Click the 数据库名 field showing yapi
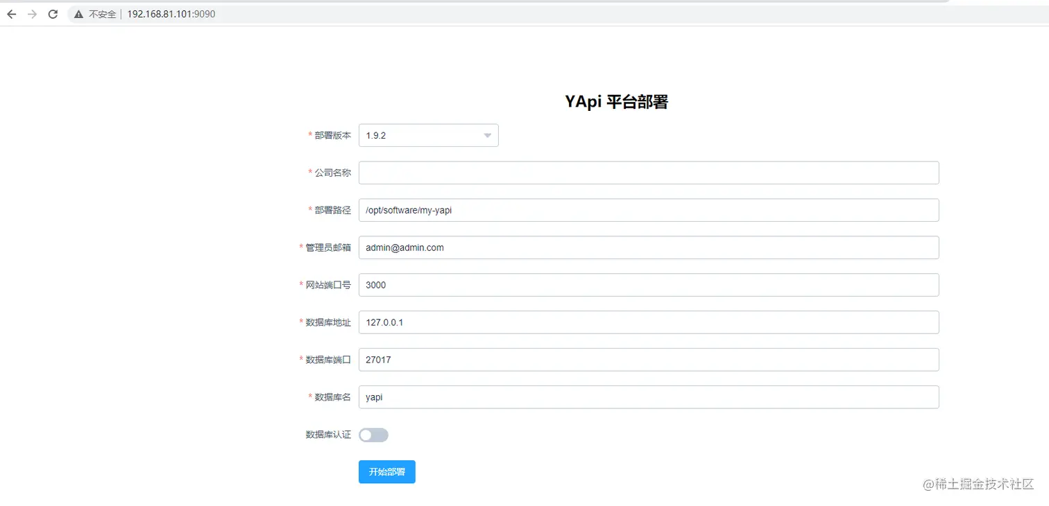The width and height of the screenshot is (1049, 506). [x=649, y=397]
